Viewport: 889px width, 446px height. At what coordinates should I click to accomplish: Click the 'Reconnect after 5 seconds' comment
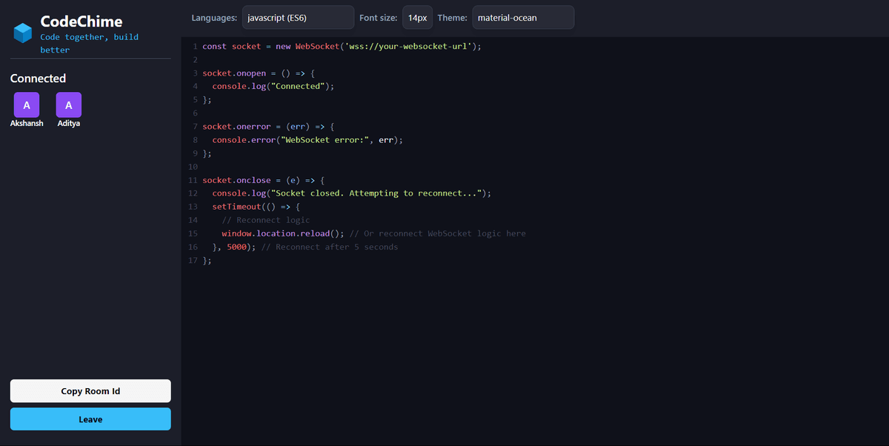click(330, 247)
